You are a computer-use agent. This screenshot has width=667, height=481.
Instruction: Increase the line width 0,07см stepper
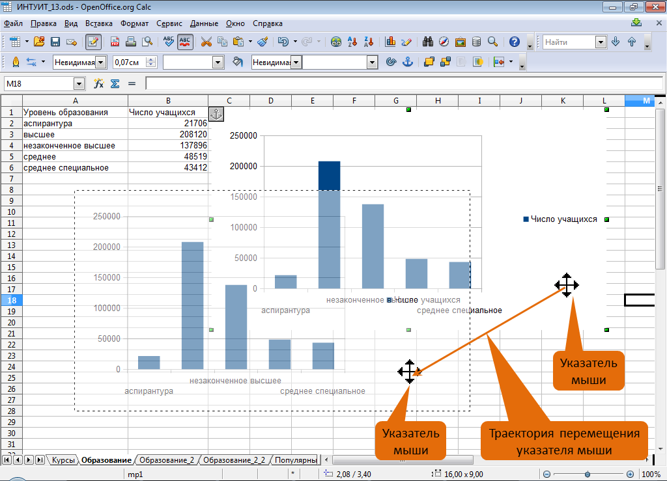point(150,59)
